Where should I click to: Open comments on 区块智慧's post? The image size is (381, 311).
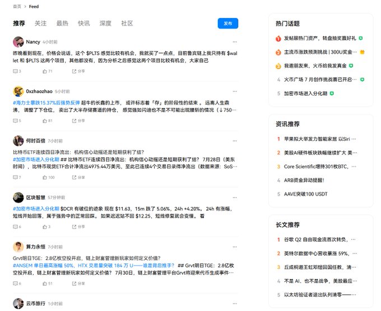pos(17,227)
